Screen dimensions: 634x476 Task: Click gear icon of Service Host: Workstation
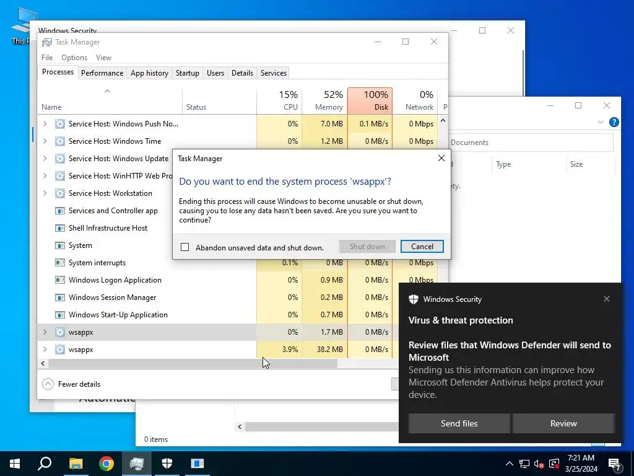coord(60,193)
